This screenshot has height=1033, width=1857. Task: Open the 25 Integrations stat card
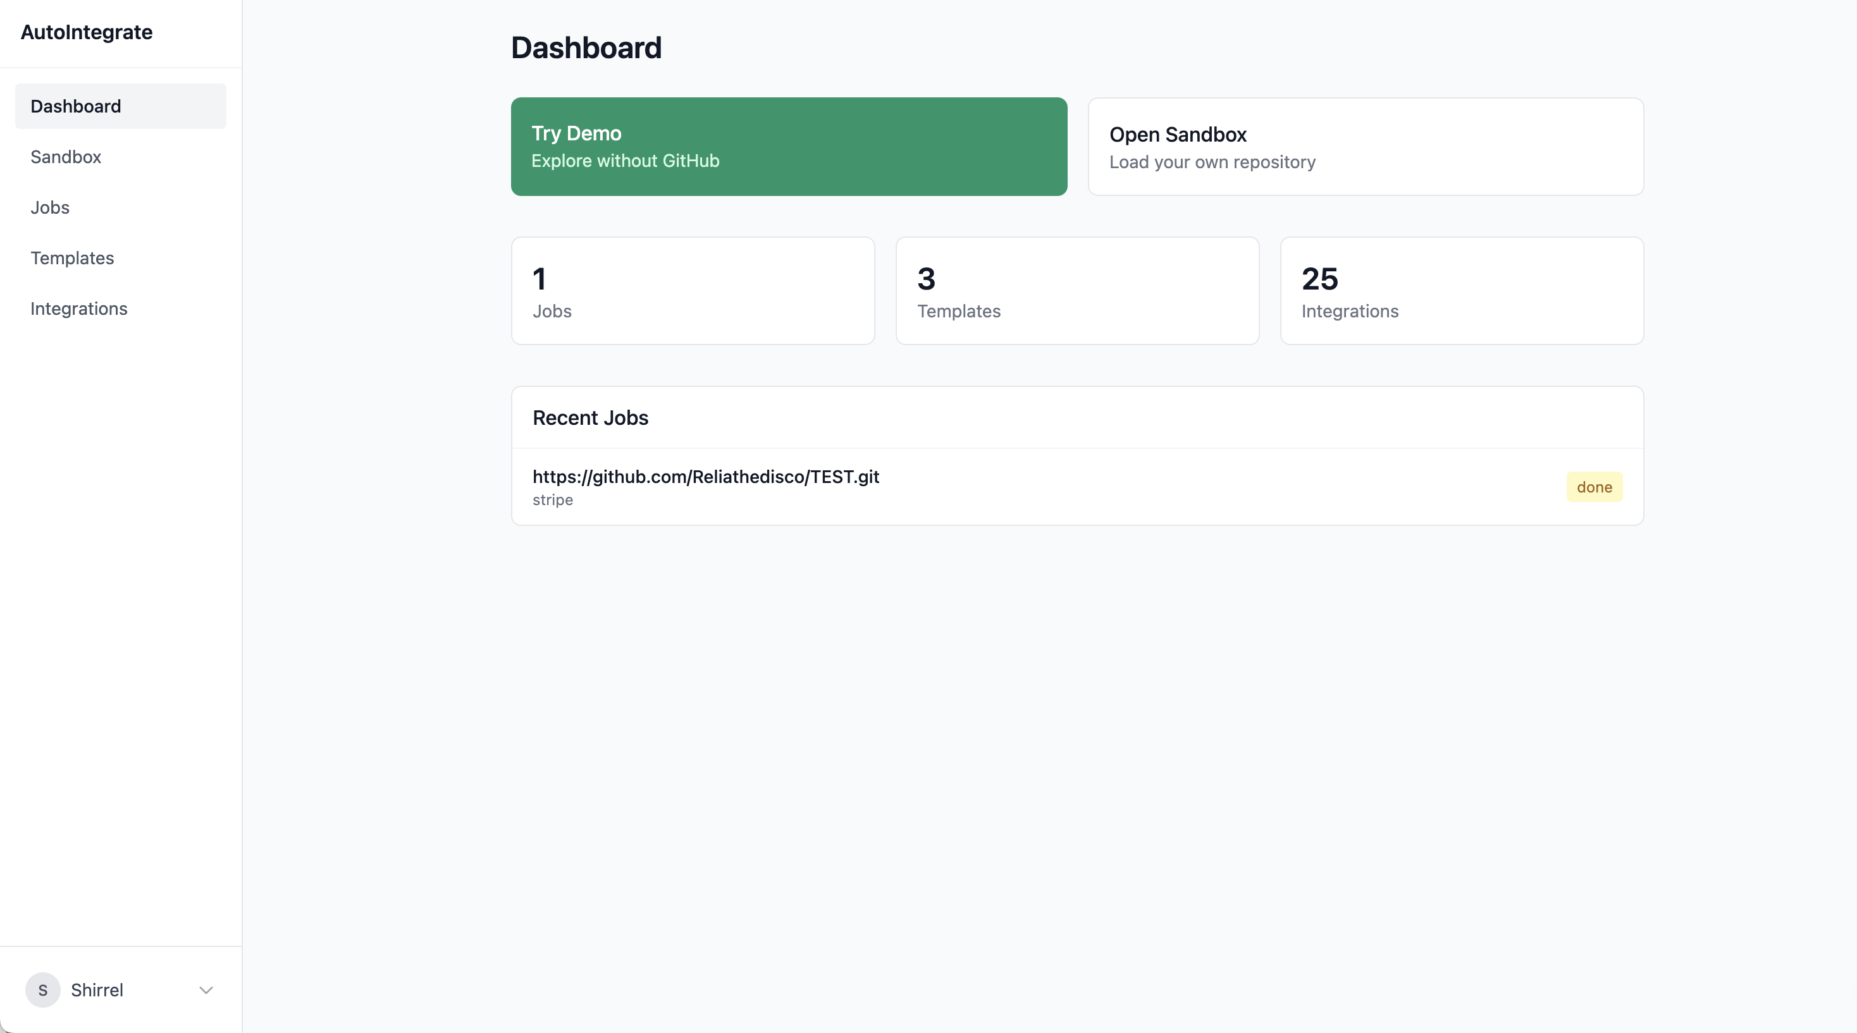(1461, 290)
